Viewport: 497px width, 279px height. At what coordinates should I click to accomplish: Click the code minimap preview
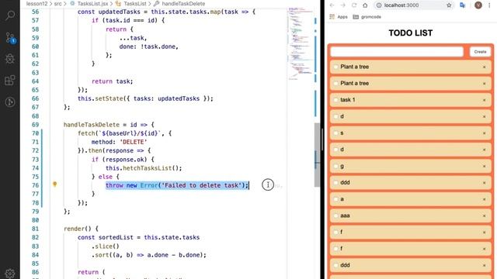click(300, 44)
